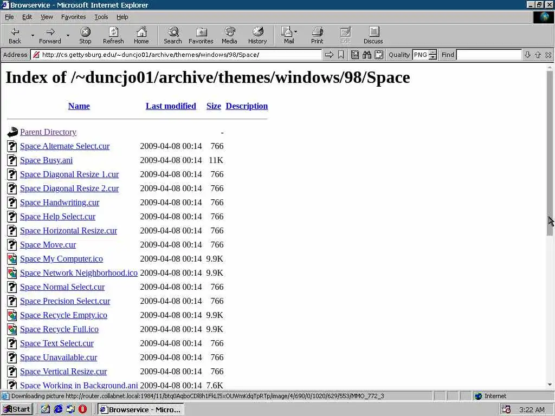This screenshot has height=416, width=555.
Task: Click the binoculars find icon
Action: point(367,55)
